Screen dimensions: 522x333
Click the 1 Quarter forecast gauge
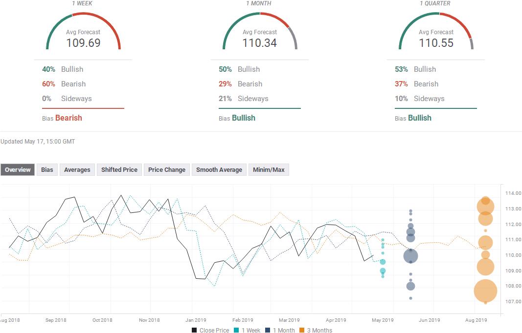tap(436, 33)
